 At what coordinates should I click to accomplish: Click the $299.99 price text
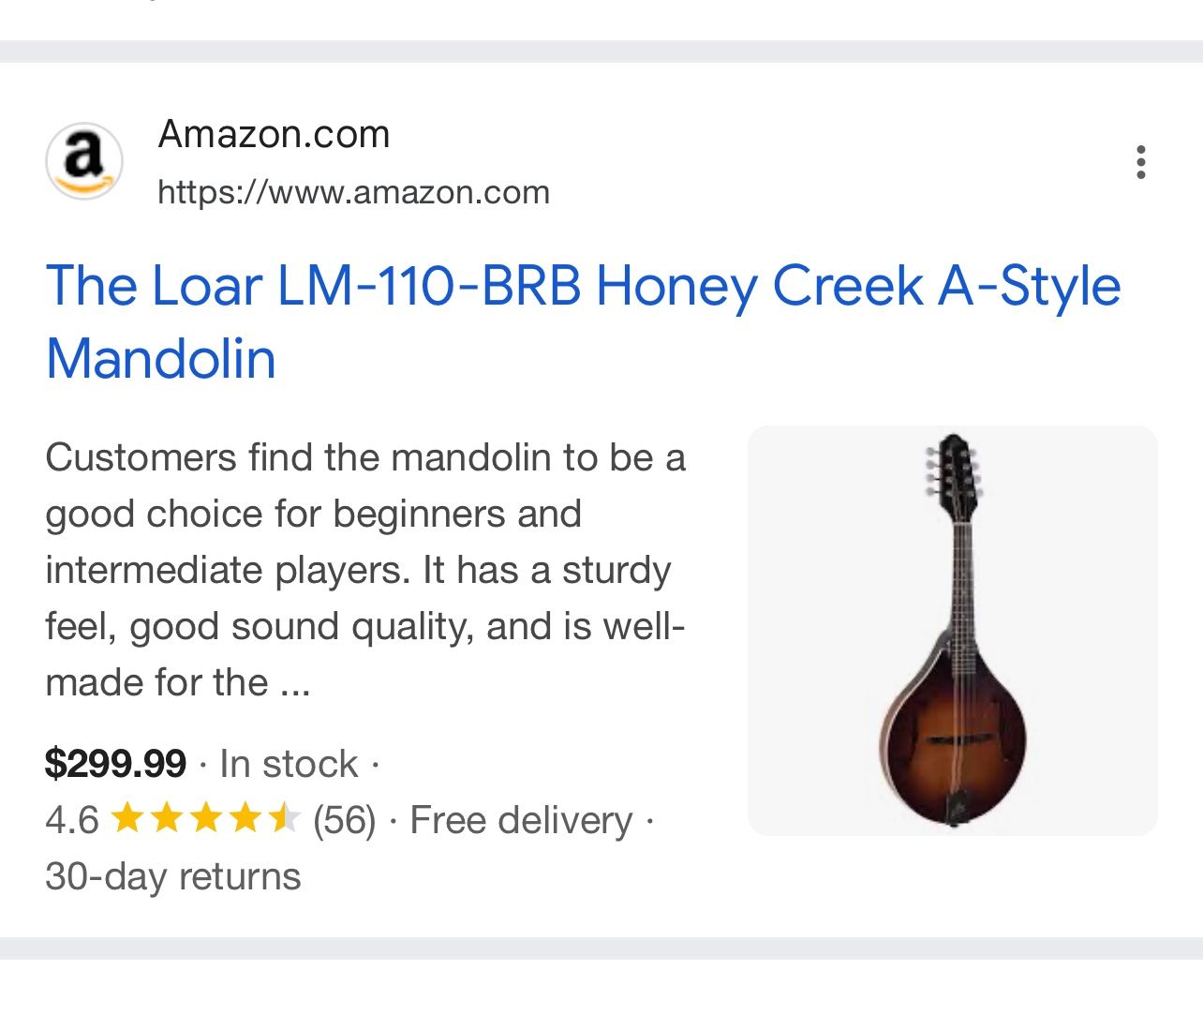115,764
